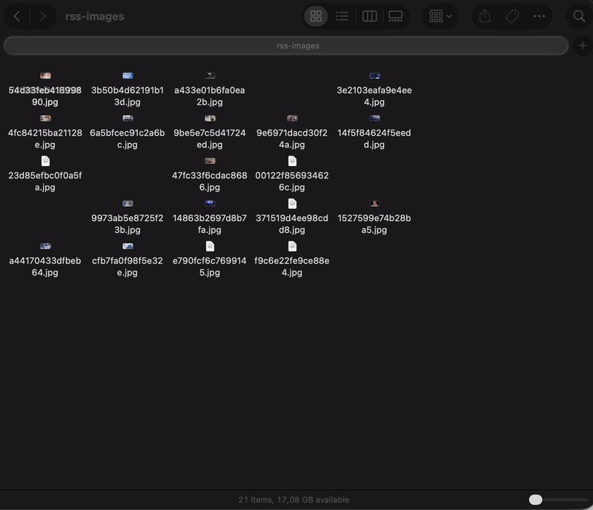The height and width of the screenshot is (510, 593).
Task: Open the Edit Tags icon
Action: click(511, 16)
